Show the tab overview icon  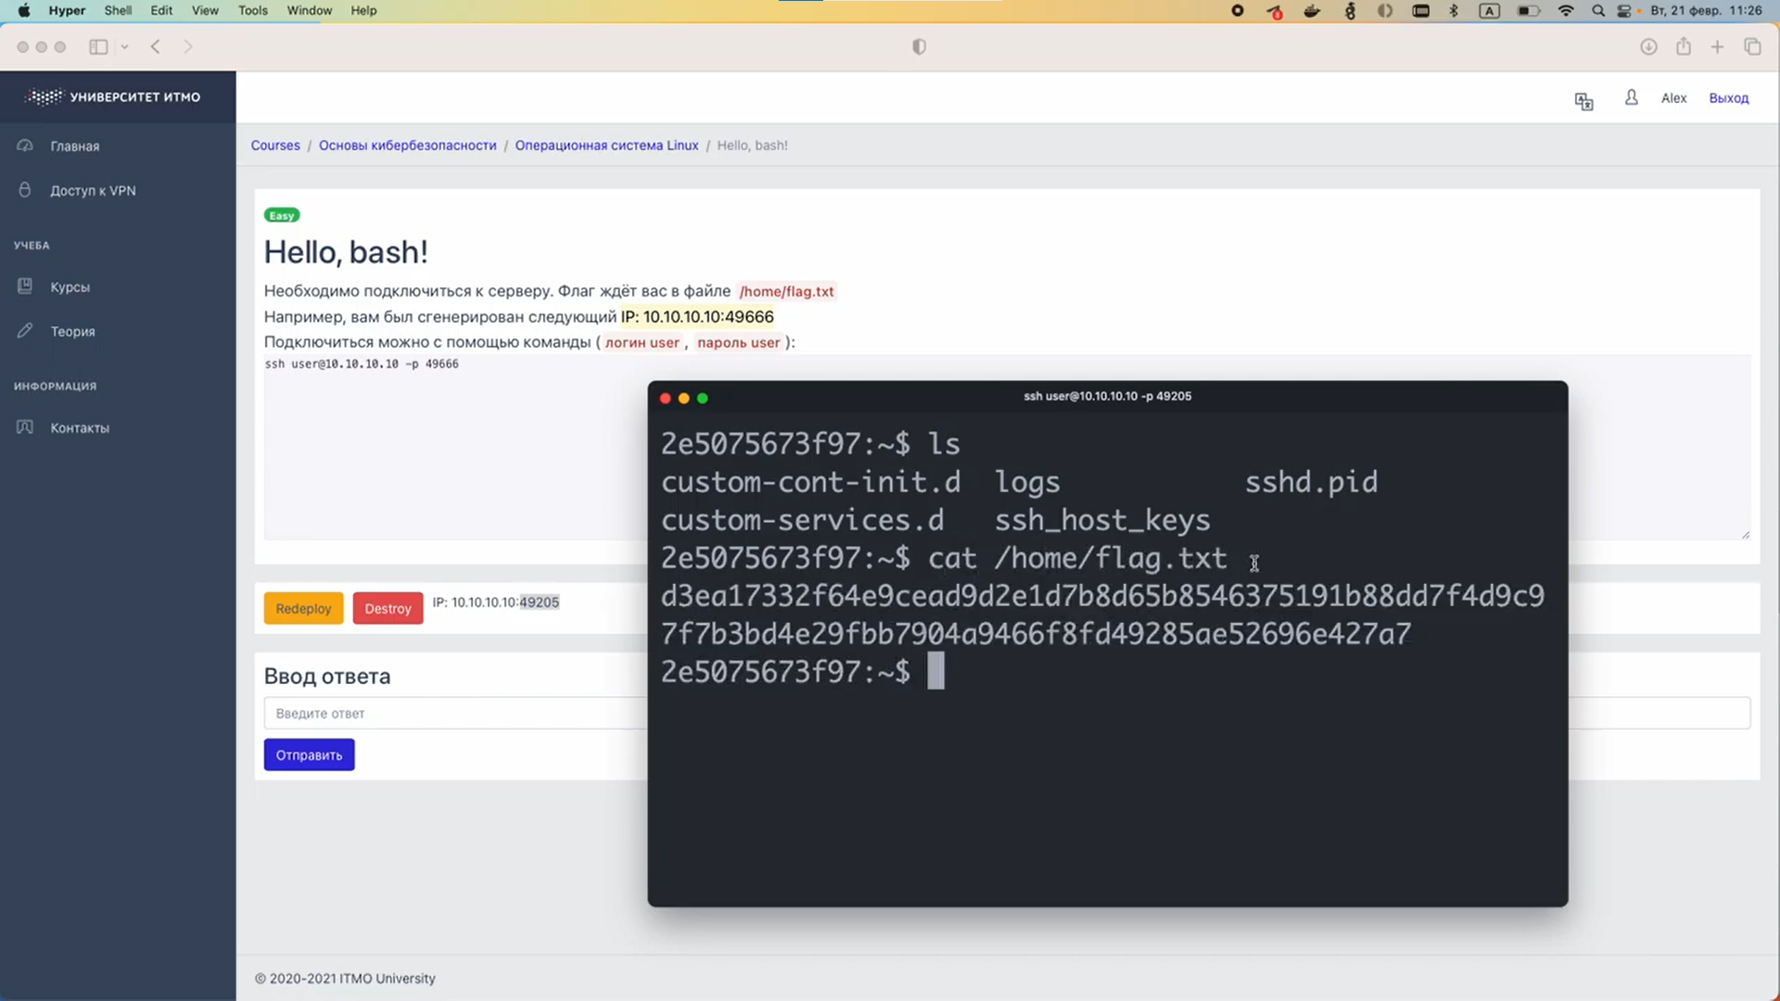click(x=1752, y=47)
